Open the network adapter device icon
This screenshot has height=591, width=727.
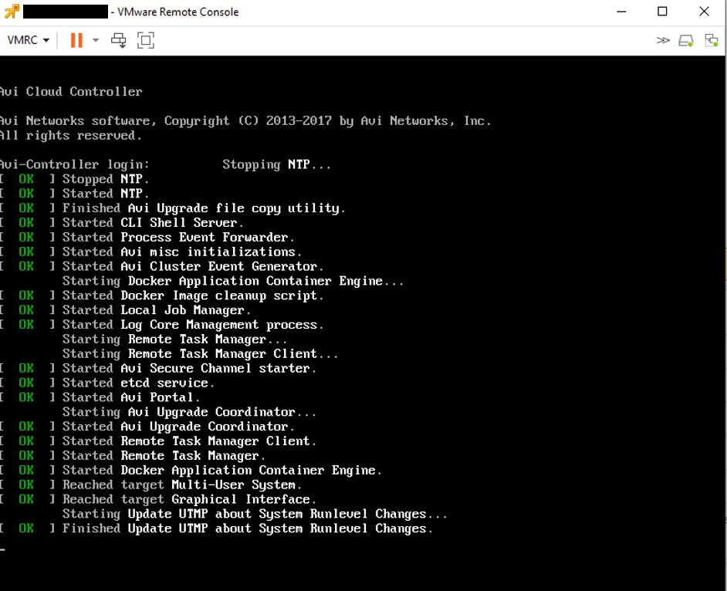tap(712, 40)
